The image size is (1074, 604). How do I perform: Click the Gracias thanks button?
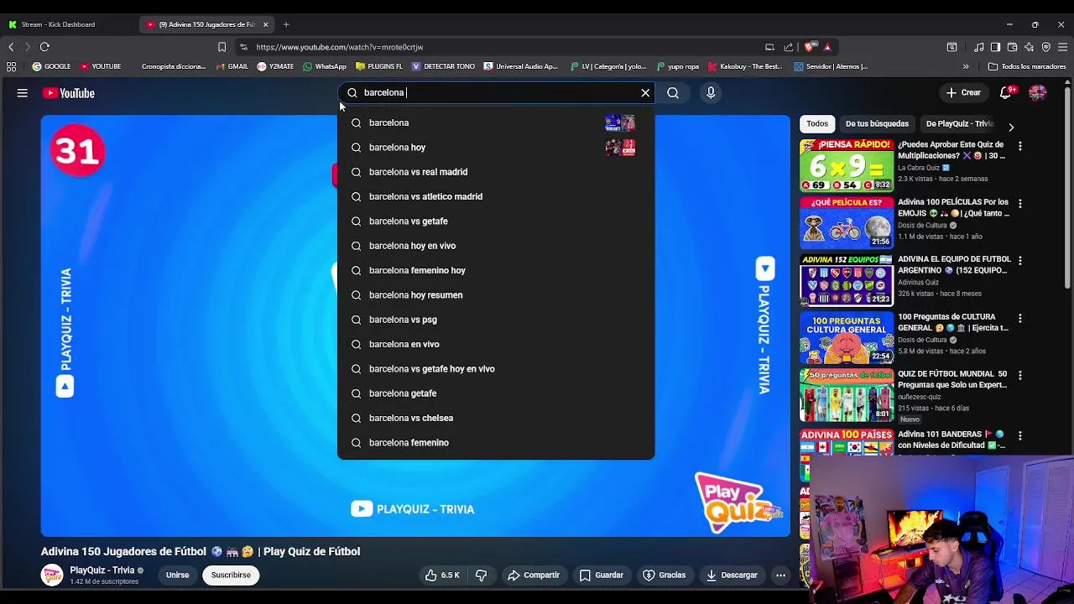[x=664, y=575]
